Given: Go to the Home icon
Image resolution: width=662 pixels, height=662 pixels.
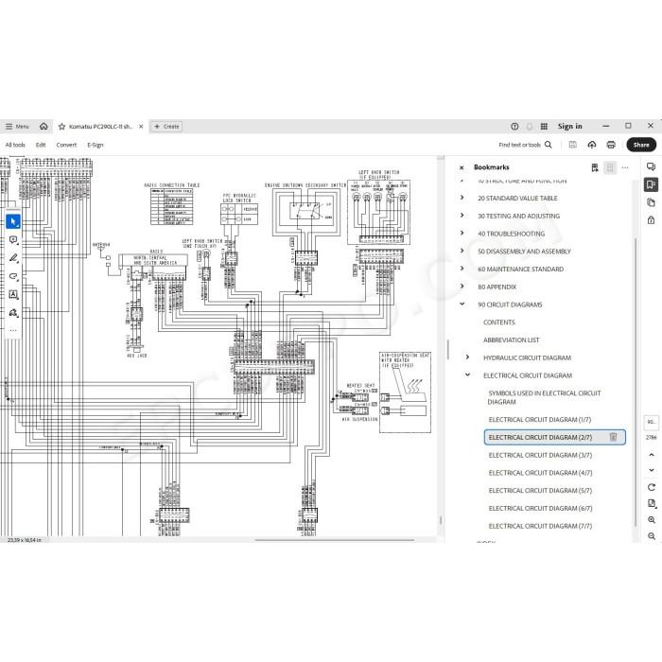Looking at the screenshot, I should coord(44,126).
